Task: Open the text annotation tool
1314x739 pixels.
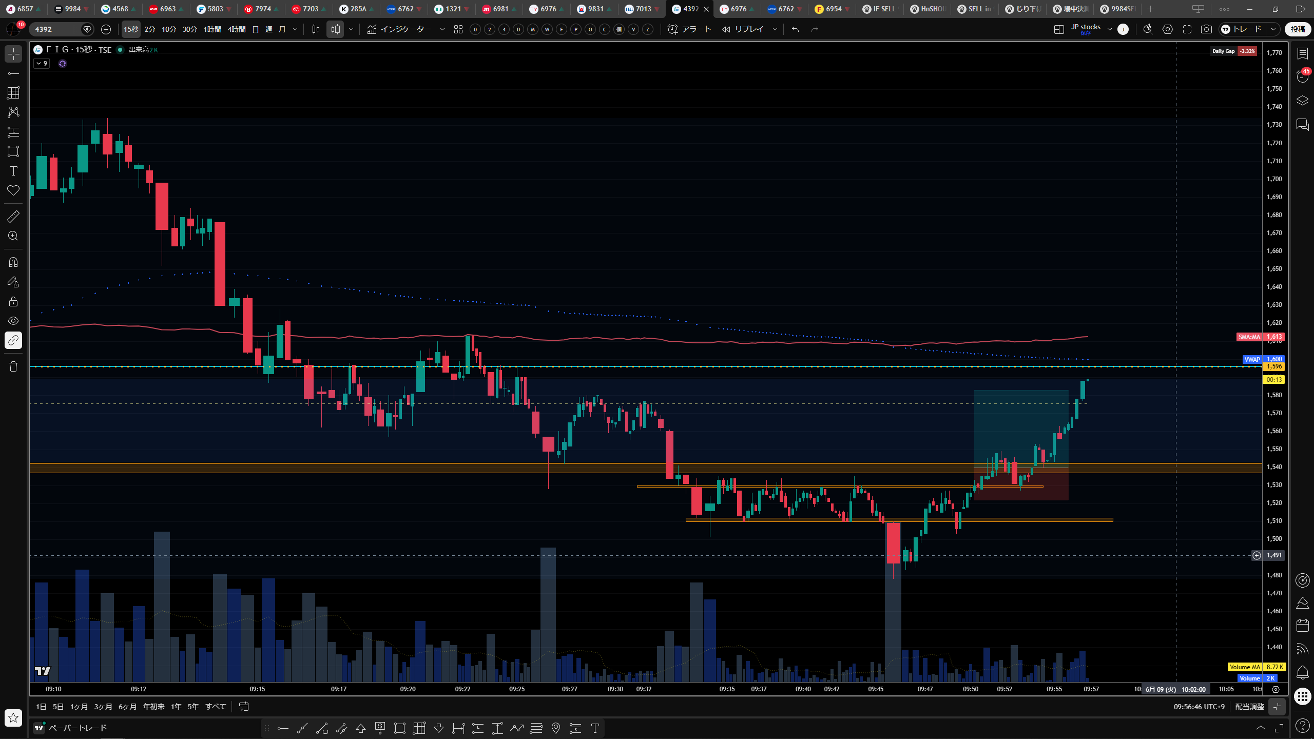Action: click(13, 171)
